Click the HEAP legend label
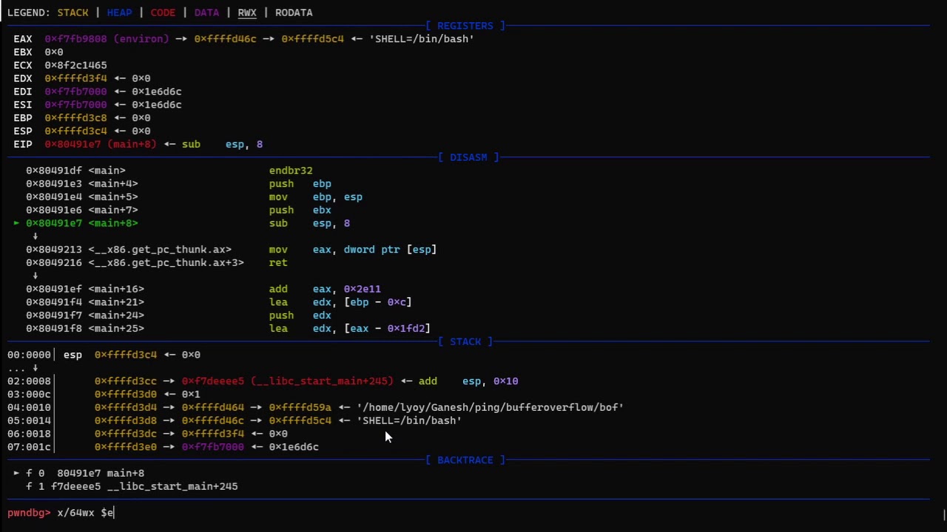 [x=119, y=13]
